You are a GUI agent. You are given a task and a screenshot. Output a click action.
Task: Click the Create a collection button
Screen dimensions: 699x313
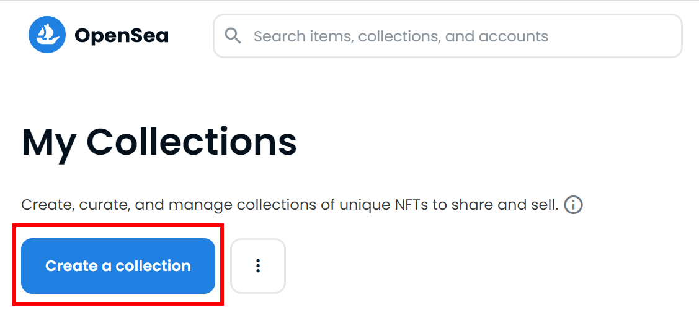click(118, 266)
